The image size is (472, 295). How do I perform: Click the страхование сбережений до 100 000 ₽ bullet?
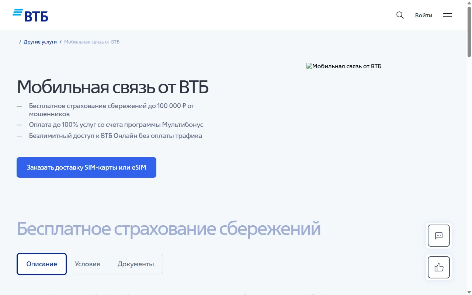pyautogui.click(x=112, y=110)
